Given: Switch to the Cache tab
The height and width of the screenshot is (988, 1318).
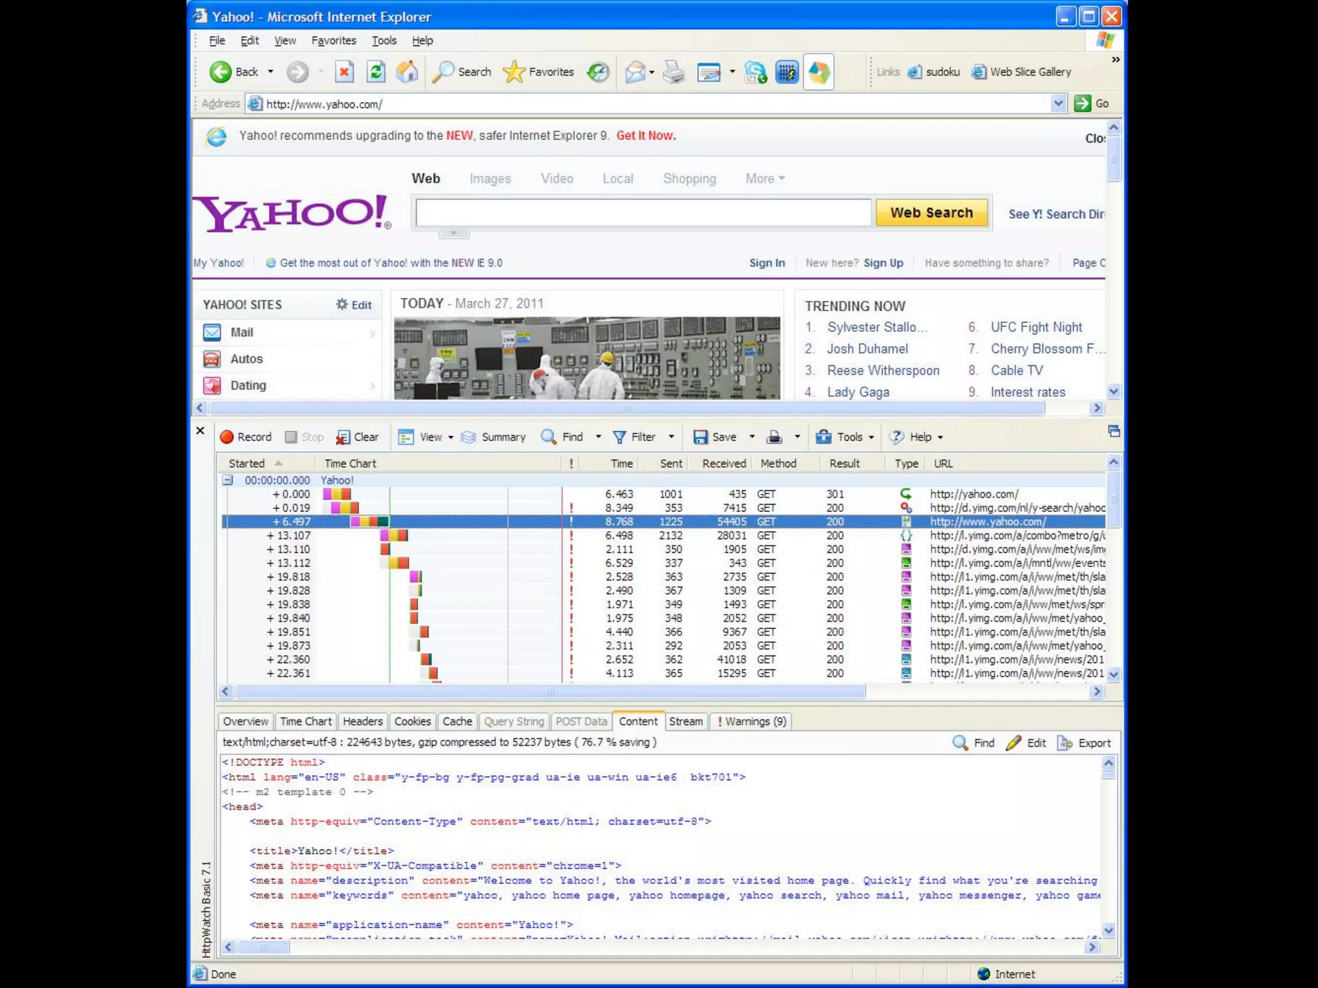Looking at the screenshot, I should point(457,722).
